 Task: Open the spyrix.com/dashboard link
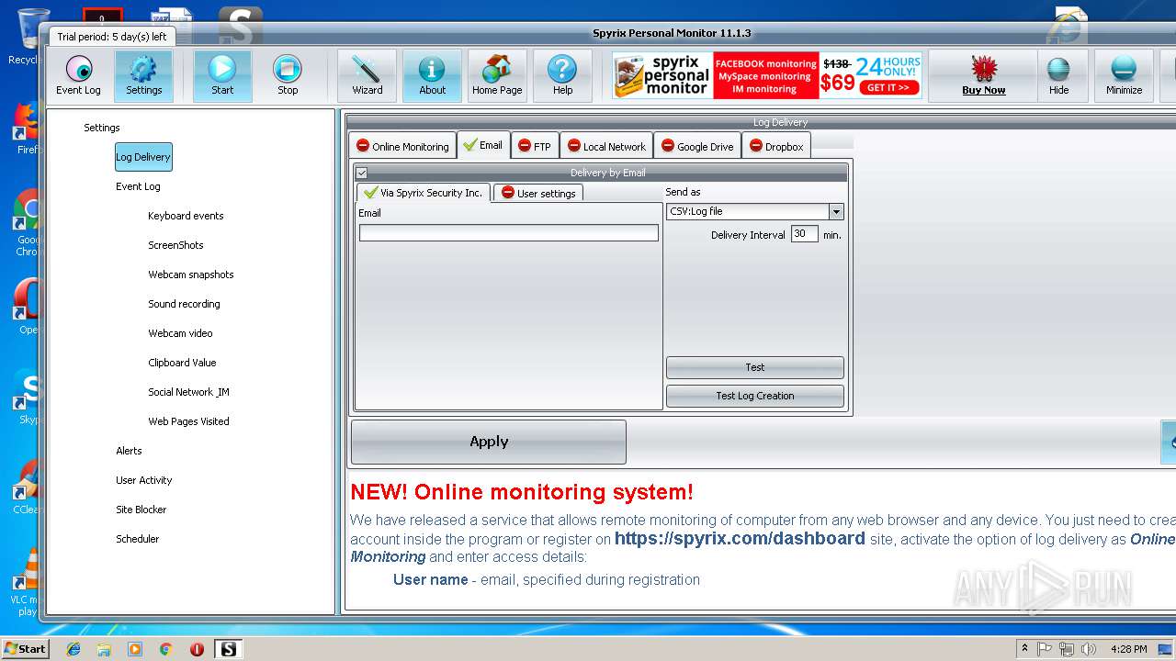tap(740, 539)
